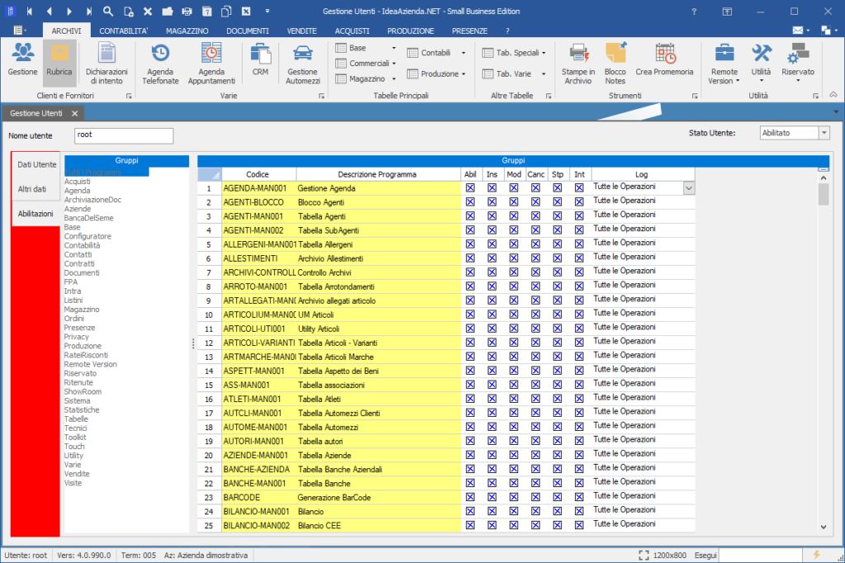Open Gestione Automezzi
The width and height of the screenshot is (845, 563).
[x=303, y=64]
